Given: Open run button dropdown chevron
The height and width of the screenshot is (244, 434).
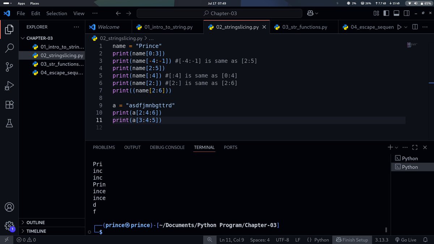Looking at the screenshot, I should pyautogui.click(x=406, y=27).
